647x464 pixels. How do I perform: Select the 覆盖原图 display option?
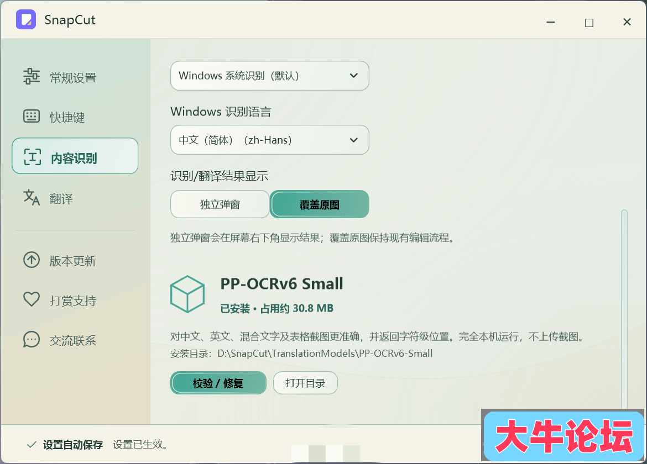320,204
